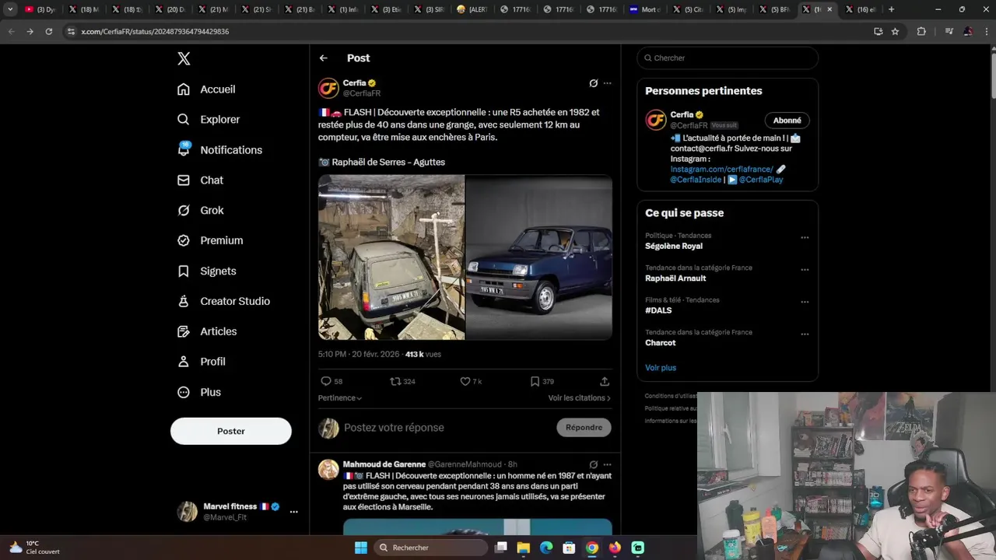Click the Abonné button for Cerfia
Screen dimensions: 996x560
787,121
